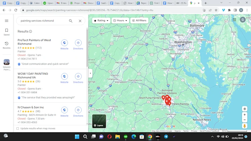Switch to the 9 new Gmail tab
The width and height of the screenshot is (251, 141).
62,3
